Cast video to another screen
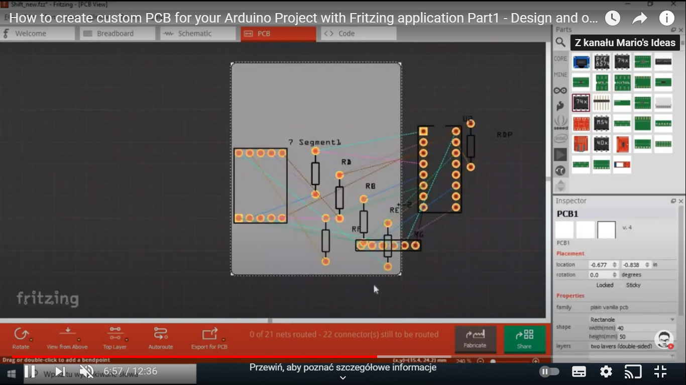686x385 pixels. (633, 371)
